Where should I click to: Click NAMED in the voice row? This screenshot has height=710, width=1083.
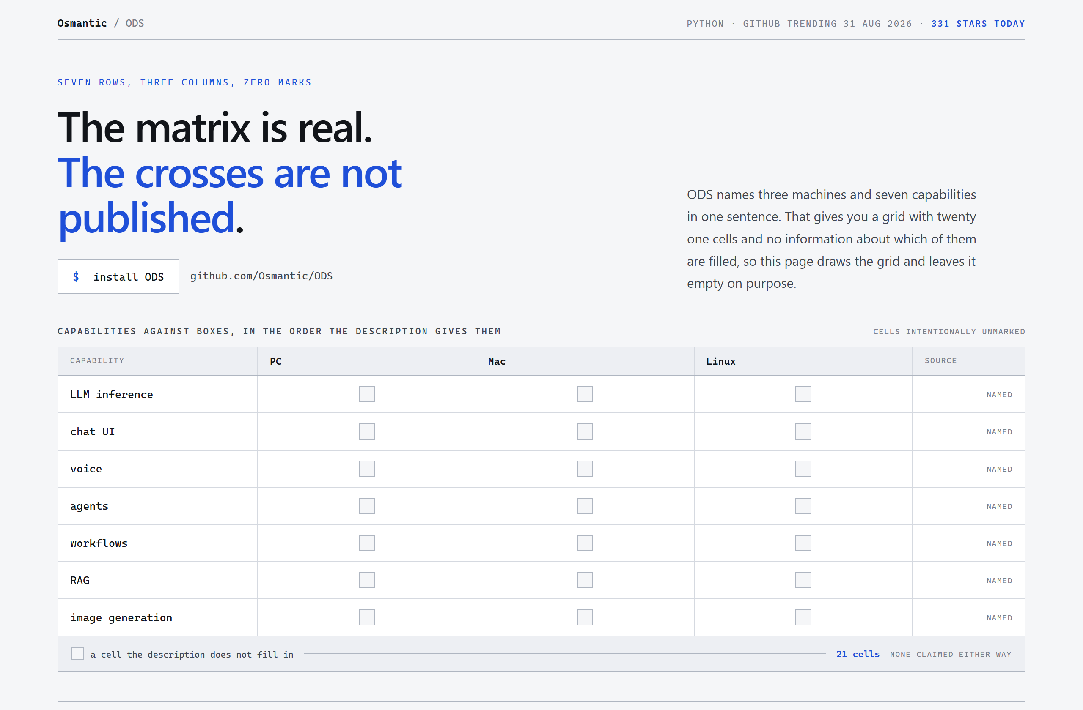pyautogui.click(x=999, y=470)
